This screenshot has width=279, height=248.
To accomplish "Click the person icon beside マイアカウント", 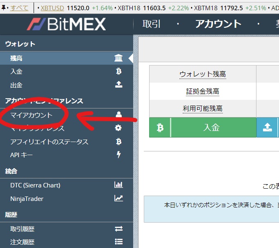I will [119, 114].
